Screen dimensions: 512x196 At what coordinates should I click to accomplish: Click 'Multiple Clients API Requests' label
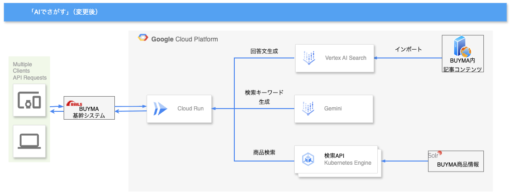[x=30, y=71]
